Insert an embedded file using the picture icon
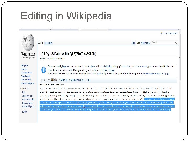Screen dimensions: 189x142 (x=52, y=80)
